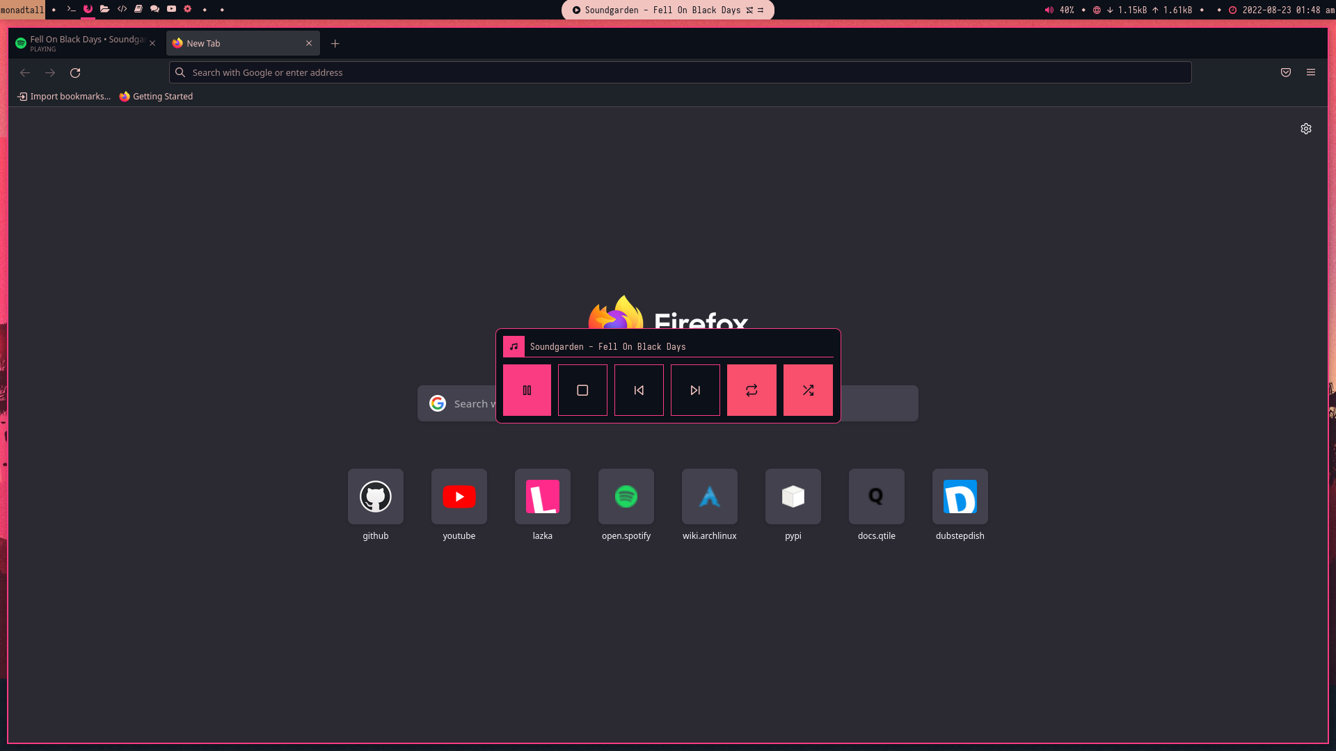Switch to the chat workspace icon
Viewport: 1336px width, 751px height.
coord(154,9)
